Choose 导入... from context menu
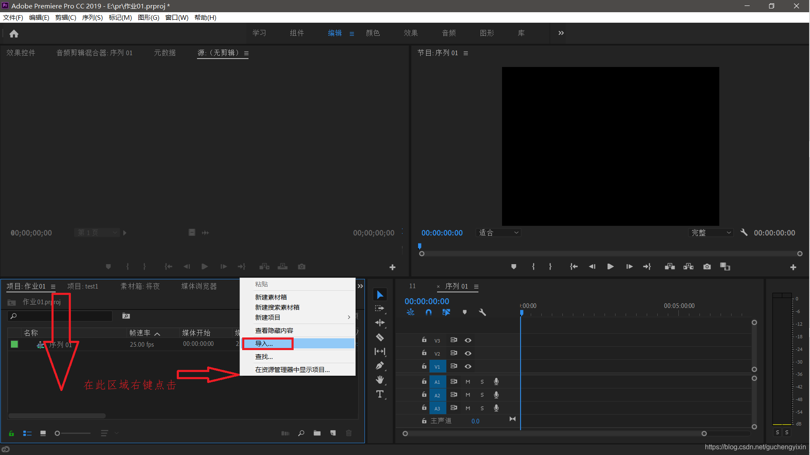The width and height of the screenshot is (810, 455). coord(298,344)
